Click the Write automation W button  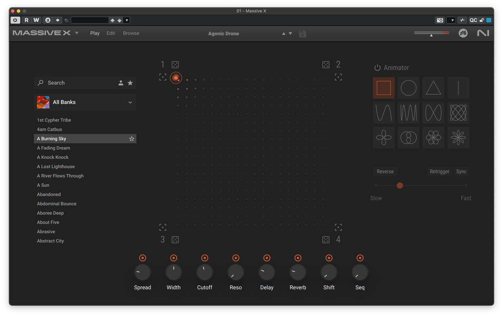(x=36, y=20)
